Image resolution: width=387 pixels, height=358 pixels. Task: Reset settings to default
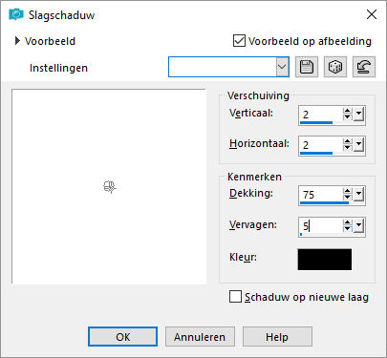364,67
